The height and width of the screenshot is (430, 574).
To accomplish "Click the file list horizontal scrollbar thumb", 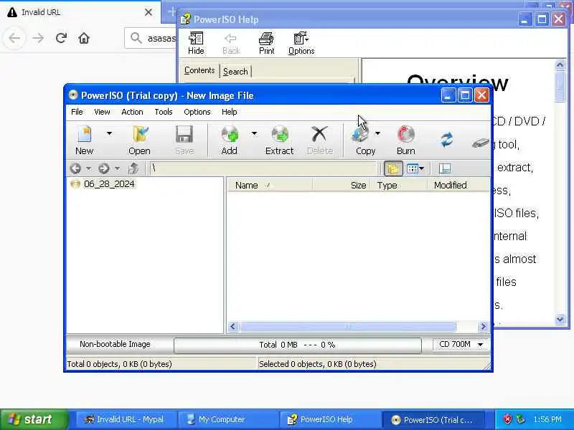I will 348,326.
